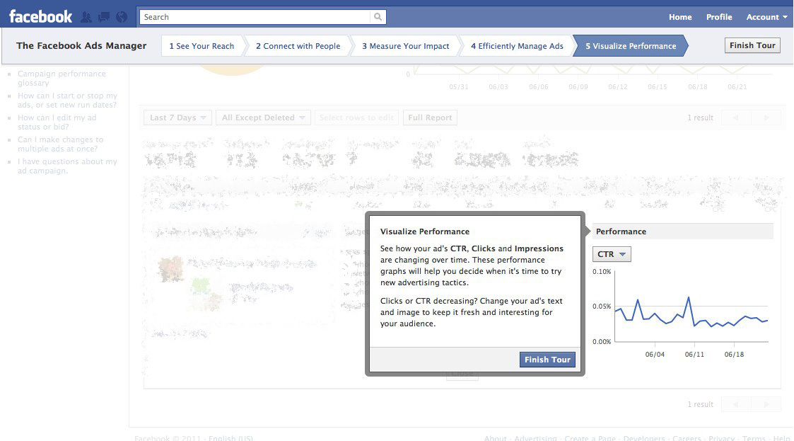Image resolution: width=794 pixels, height=441 pixels.
Task: Go to tour step 1 See Your Reach
Action: point(202,45)
